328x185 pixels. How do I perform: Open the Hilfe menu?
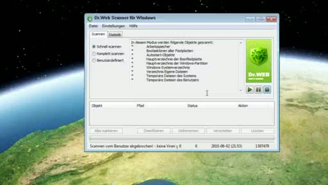point(133,26)
